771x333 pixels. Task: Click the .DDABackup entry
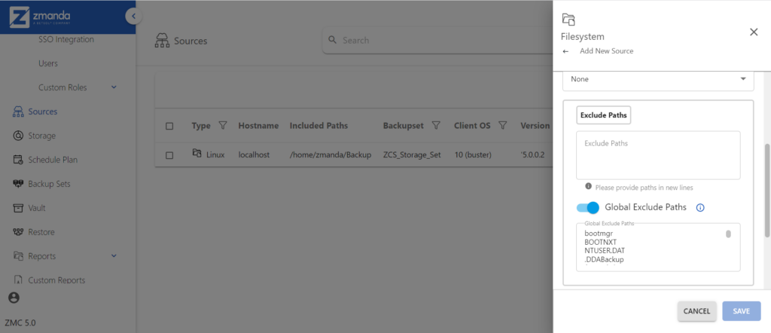point(604,260)
